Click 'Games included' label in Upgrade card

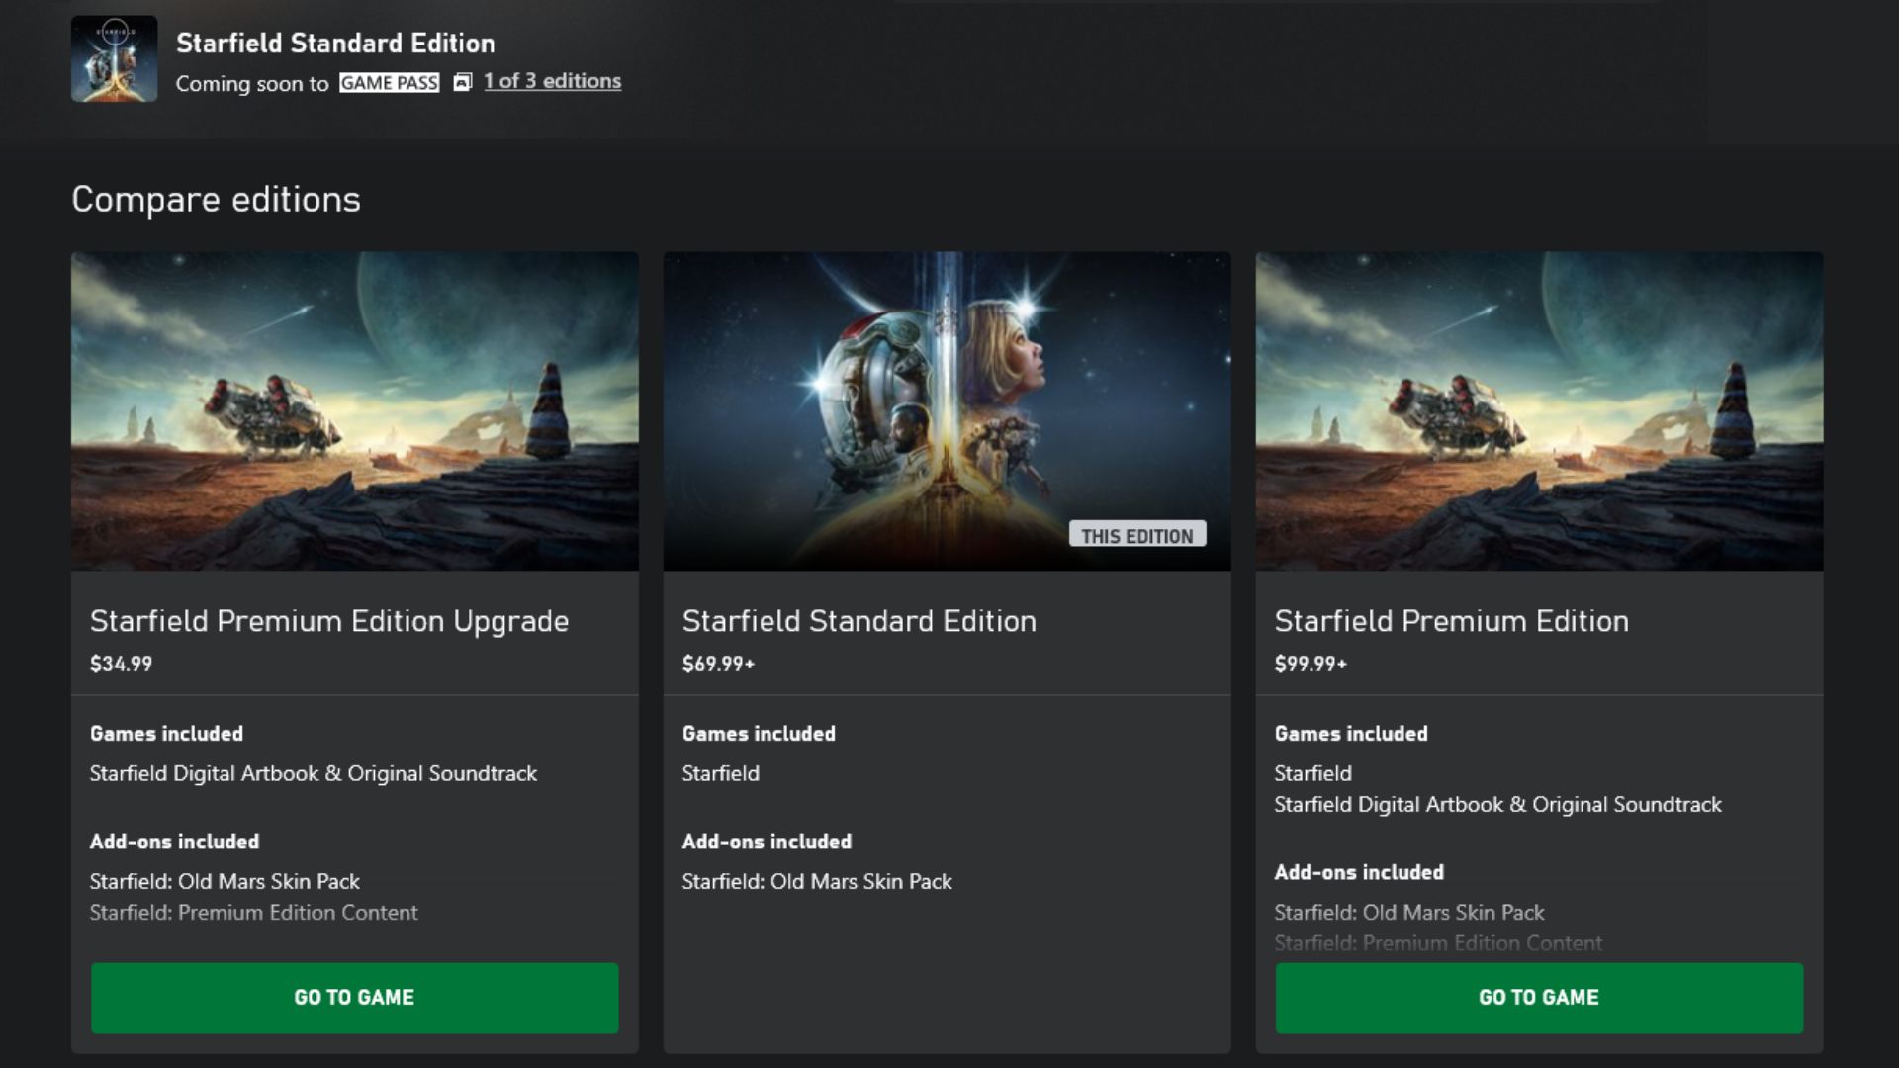(166, 734)
